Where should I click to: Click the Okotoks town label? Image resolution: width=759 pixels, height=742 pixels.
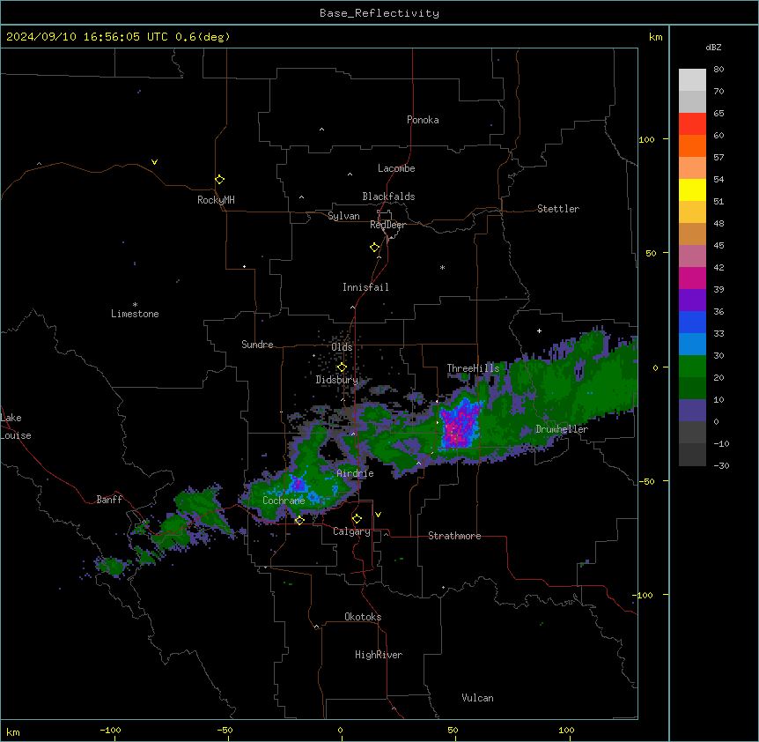pos(363,617)
